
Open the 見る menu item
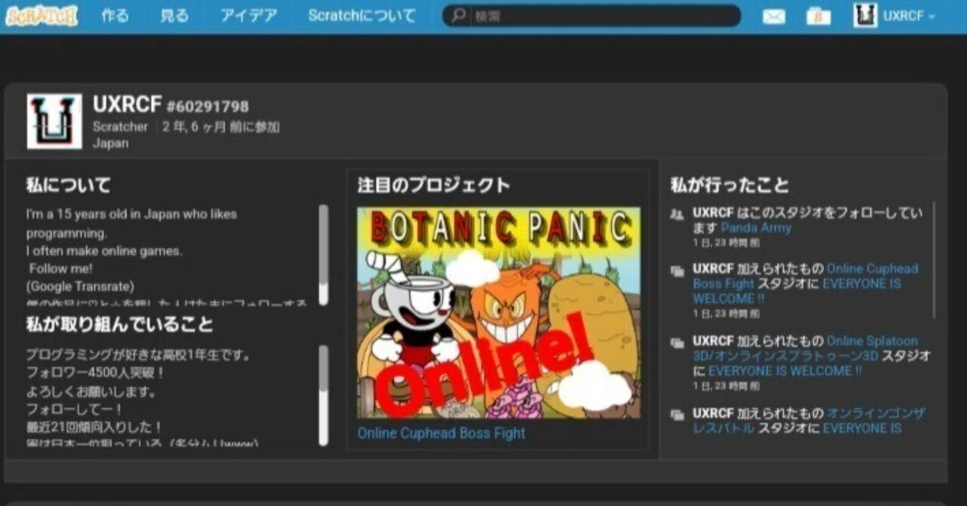click(x=175, y=16)
